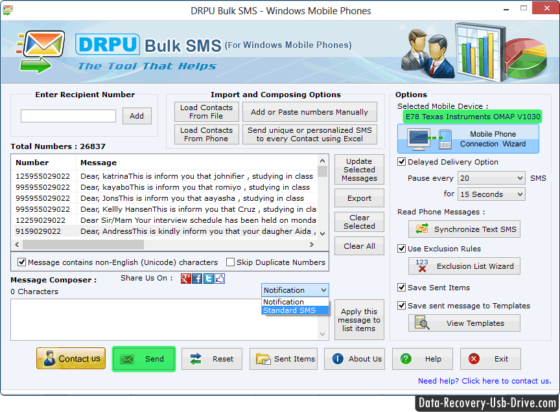560x412 pixels.
Task: Click the red Exit cross icon
Action: (474, 358)
